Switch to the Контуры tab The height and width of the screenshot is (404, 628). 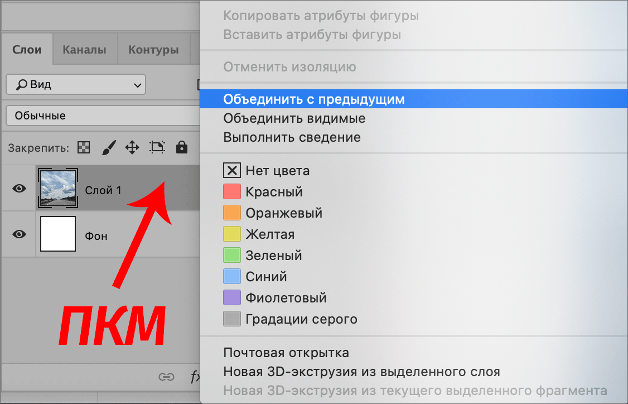(x=153, y=49)
